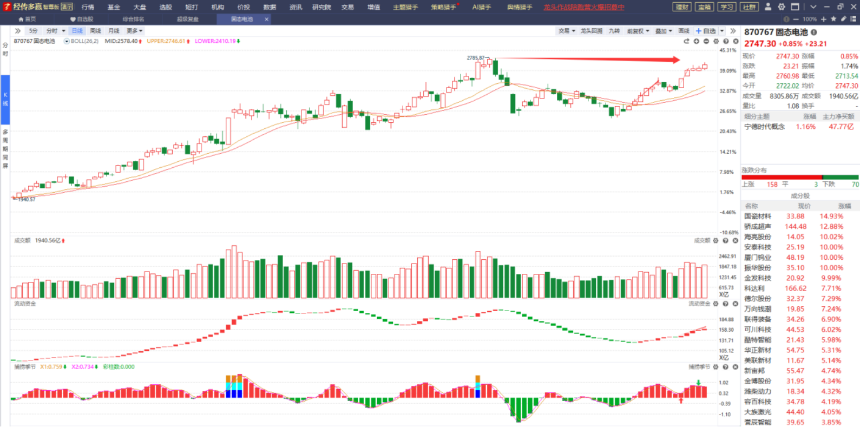Viewport: 860px width, 427px height.
Task: Open settings gear in the title bar
Action: coord(781,7)
